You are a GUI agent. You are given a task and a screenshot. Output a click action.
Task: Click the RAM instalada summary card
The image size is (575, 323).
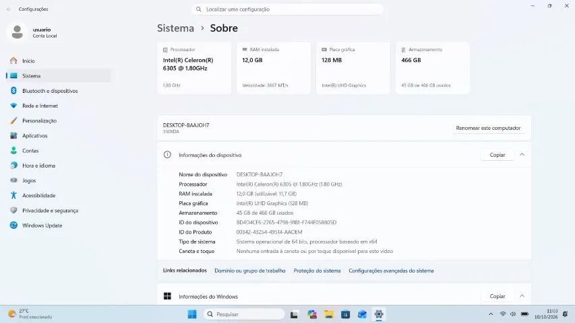pos(274,68)
